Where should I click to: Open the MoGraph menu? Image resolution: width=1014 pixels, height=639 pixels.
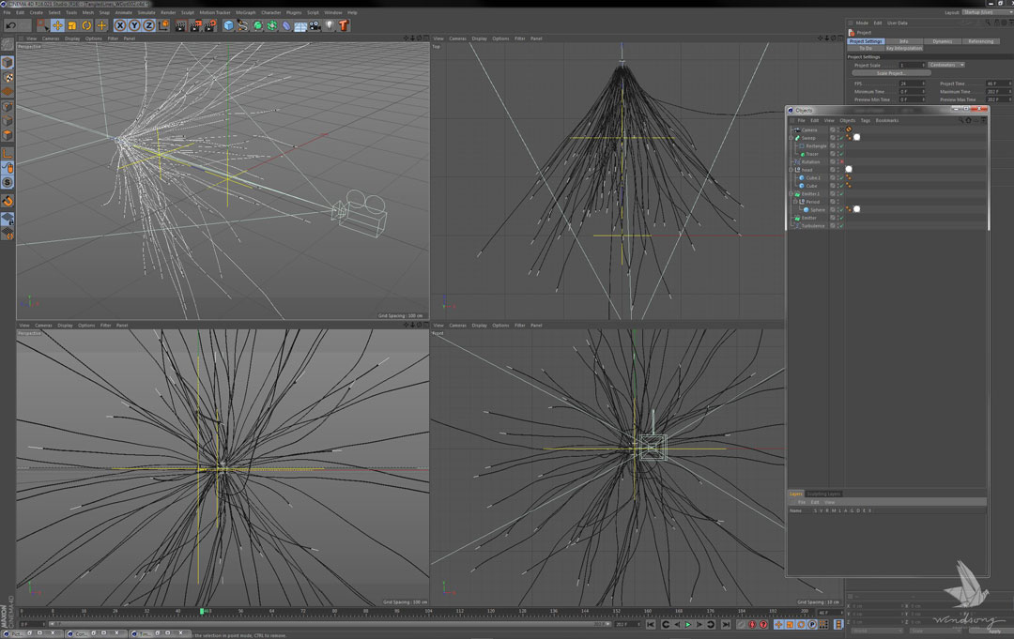(x=246, y=12)
